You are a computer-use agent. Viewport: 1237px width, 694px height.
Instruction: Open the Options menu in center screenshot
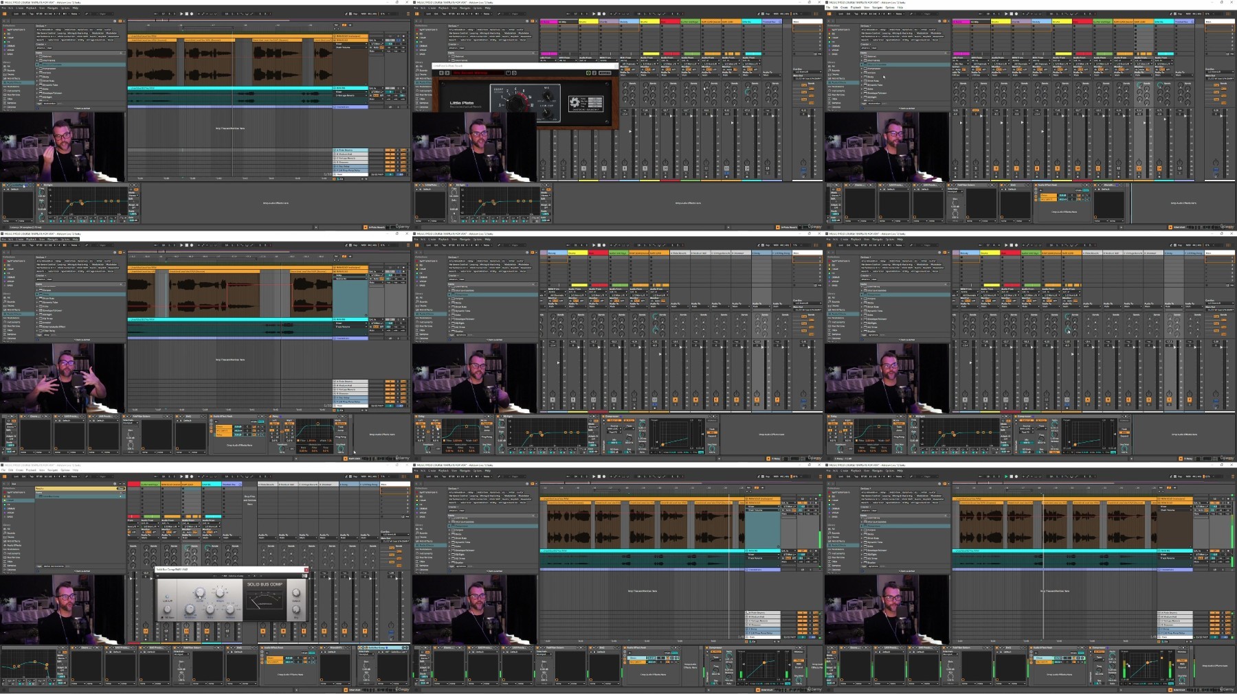[477, 240]
